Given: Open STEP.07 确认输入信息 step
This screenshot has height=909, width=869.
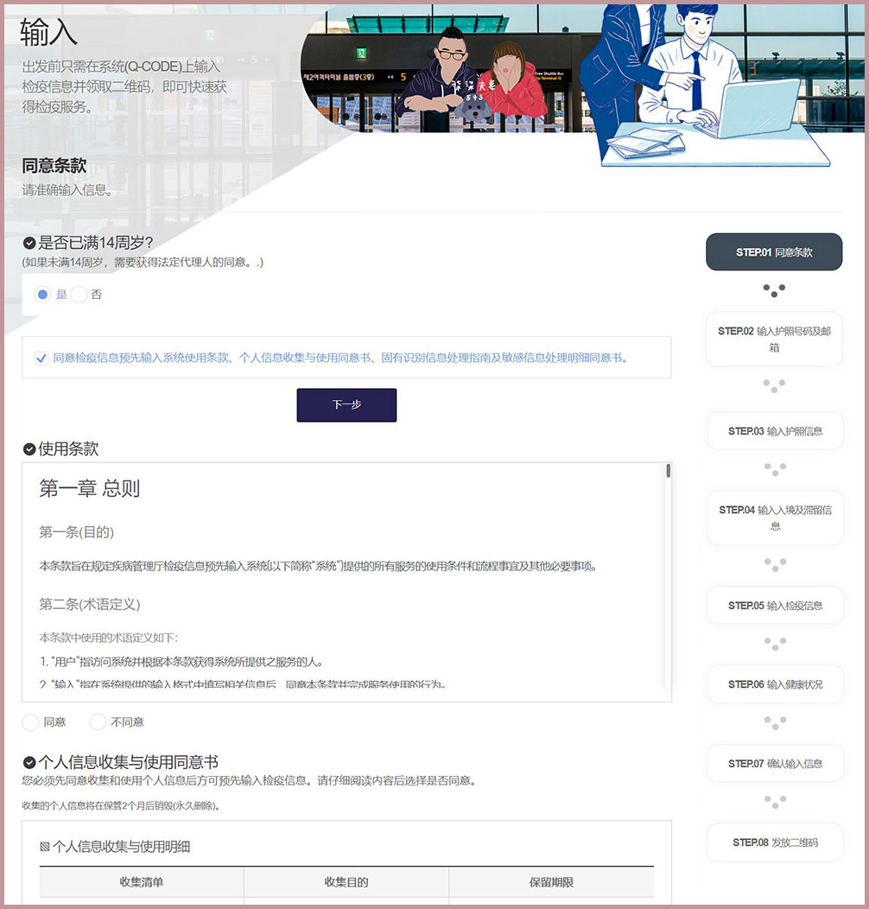Looking at the screenshot, I should pyautogui.click(x=775, y=764).
